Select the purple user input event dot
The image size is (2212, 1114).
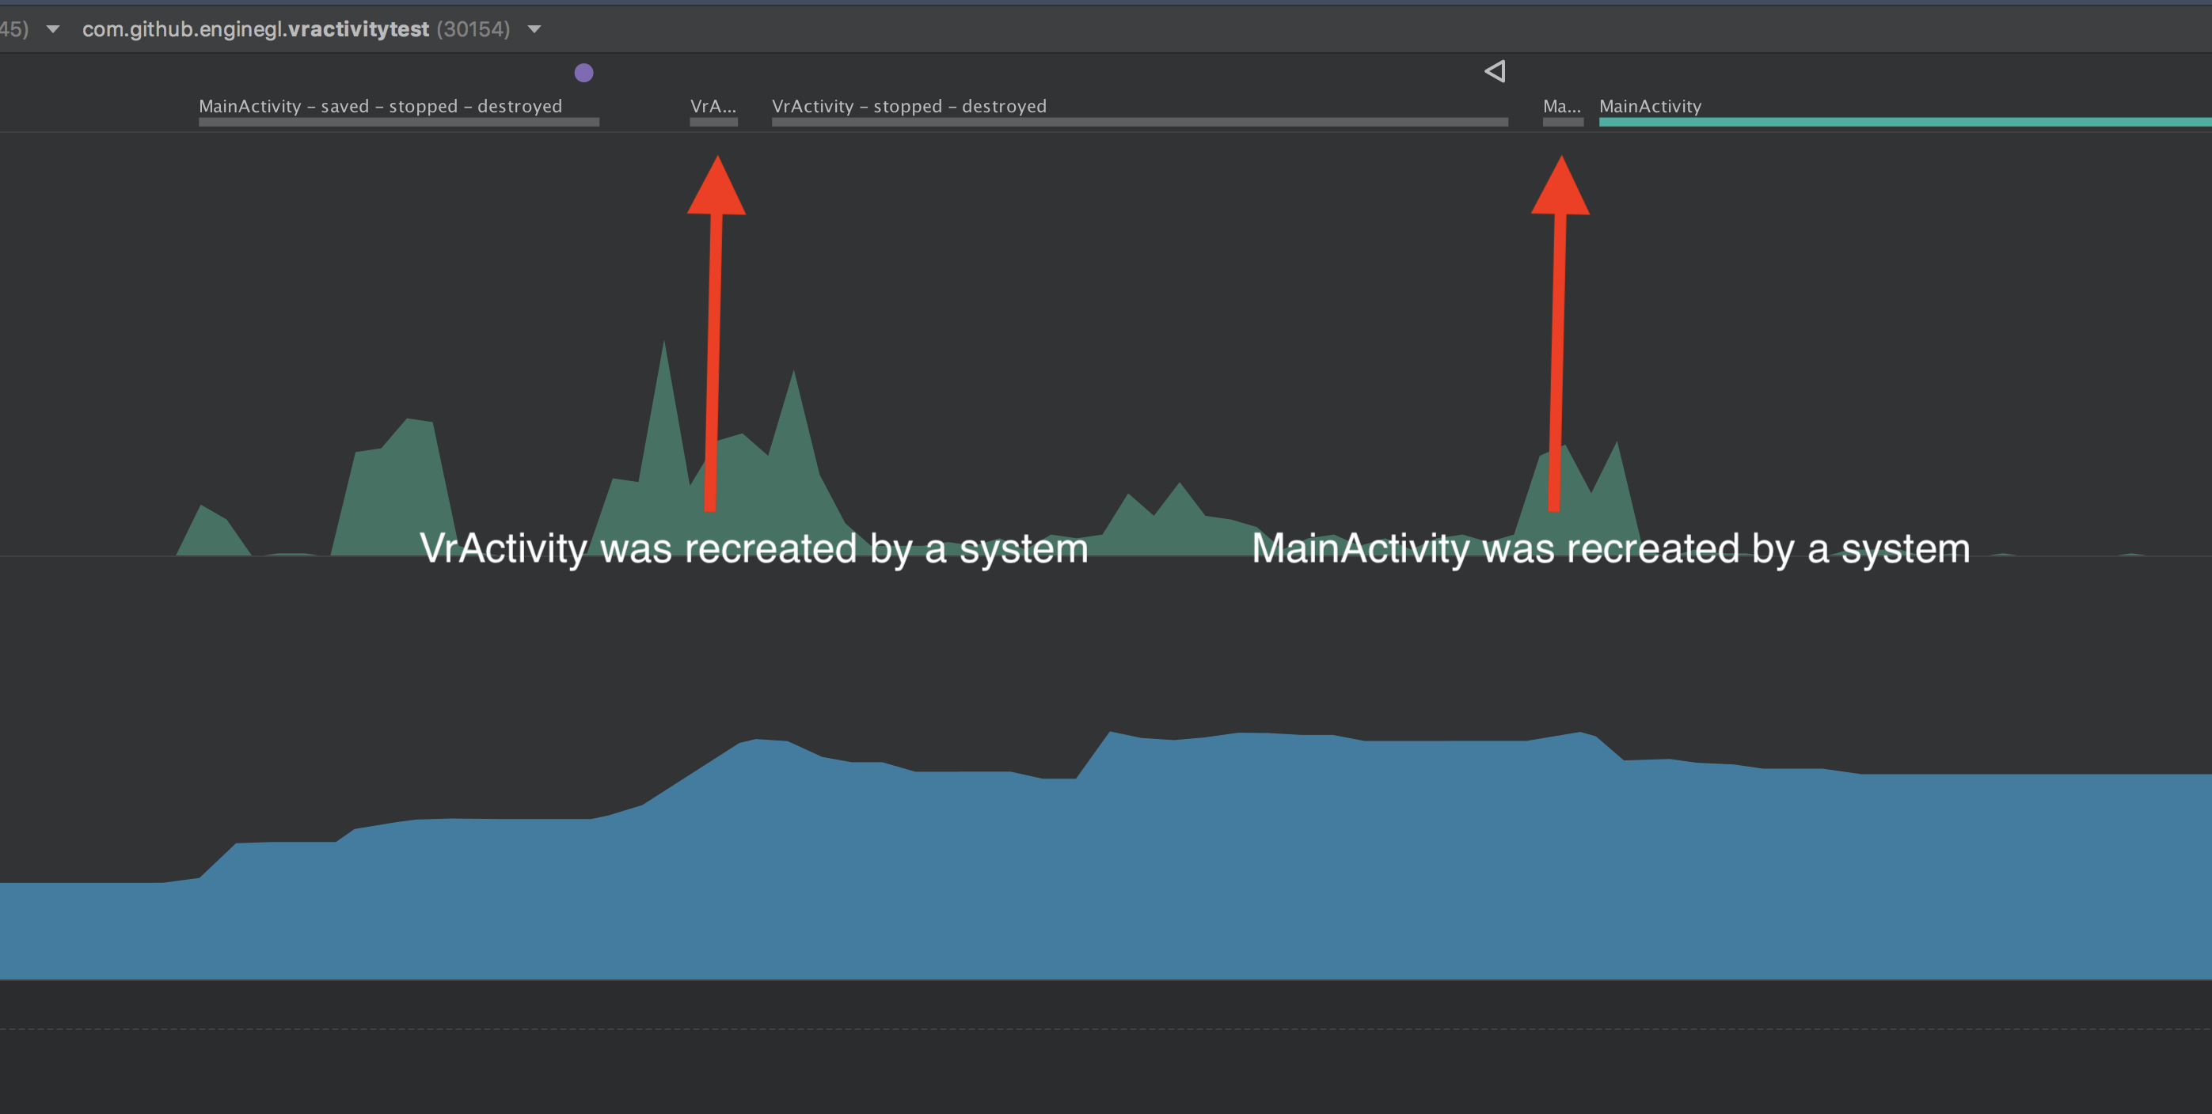click(584, 73)
